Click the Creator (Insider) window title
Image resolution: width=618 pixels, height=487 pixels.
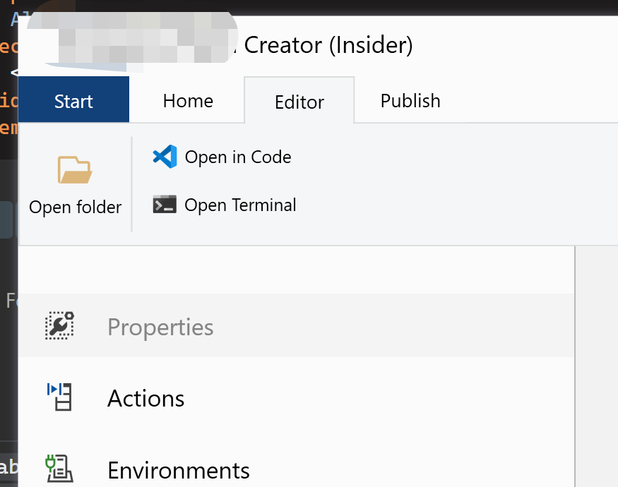click(328, 46)
